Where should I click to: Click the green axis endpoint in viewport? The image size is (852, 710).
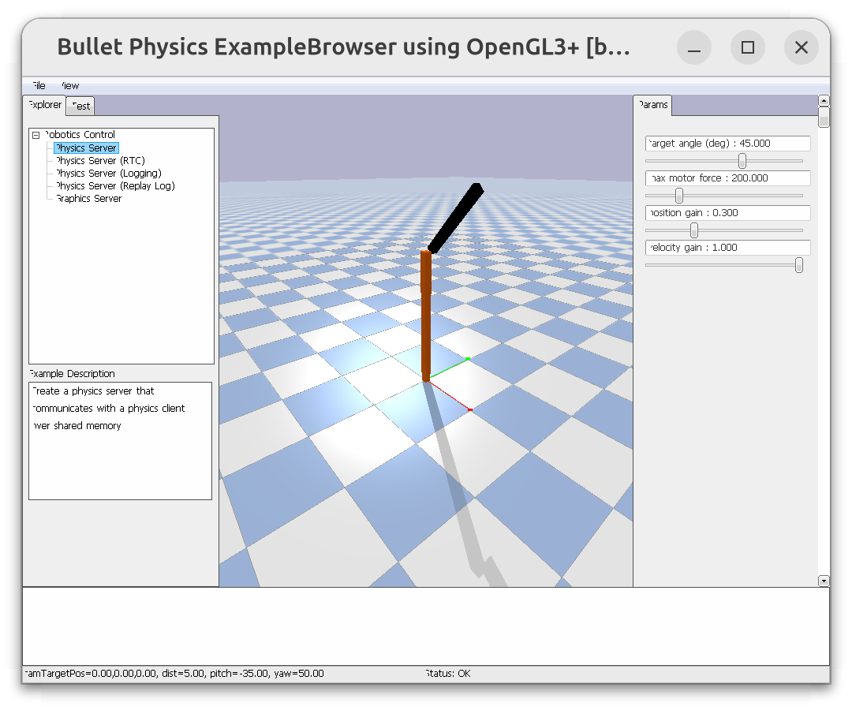tap(468, 359)
